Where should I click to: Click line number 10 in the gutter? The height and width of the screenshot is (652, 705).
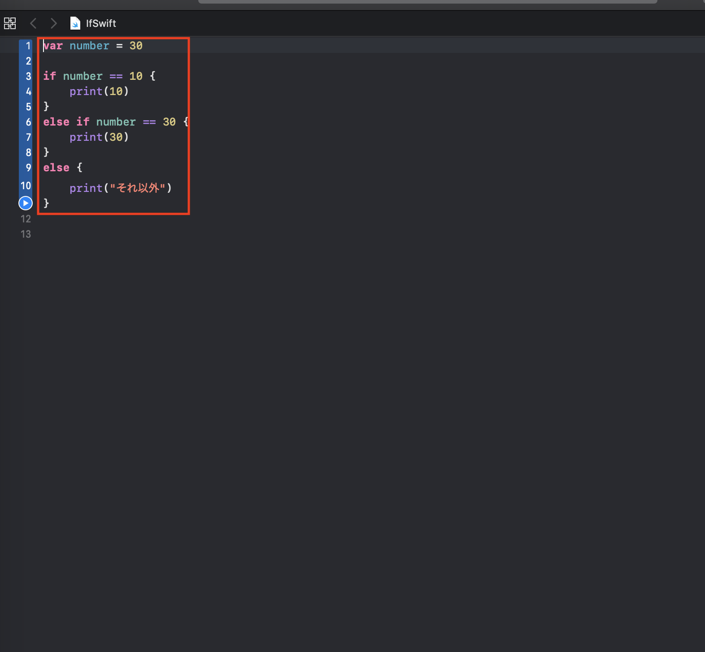click(26, 186)
